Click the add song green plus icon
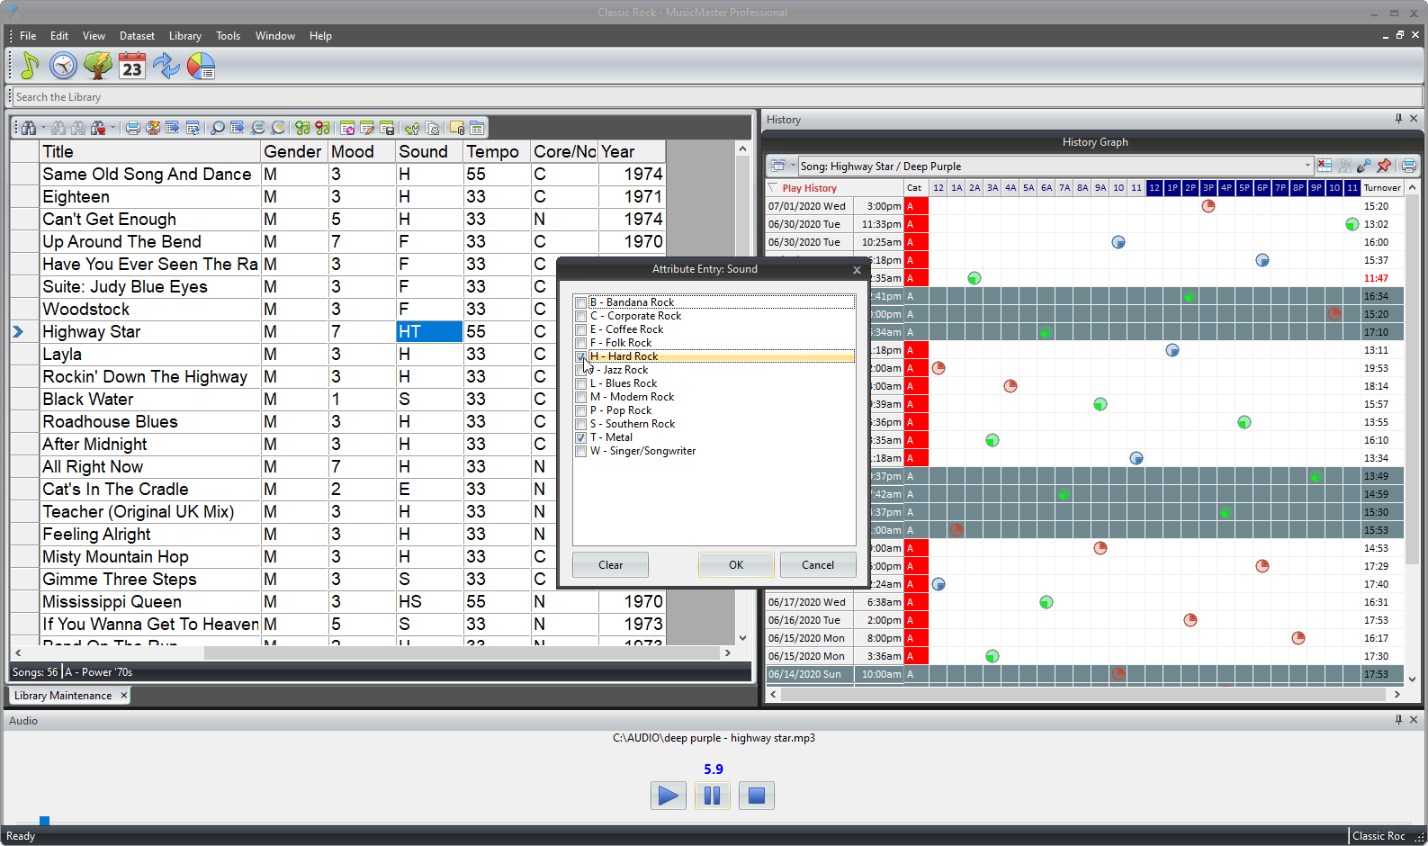 302,128
